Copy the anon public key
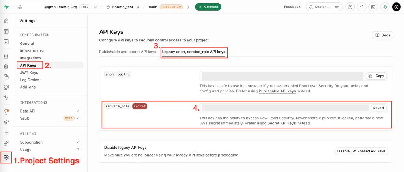Screen dimensions: 404x172 click(376, 76)
